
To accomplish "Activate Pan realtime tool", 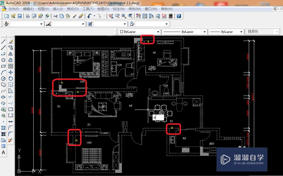I will [111, 16].
